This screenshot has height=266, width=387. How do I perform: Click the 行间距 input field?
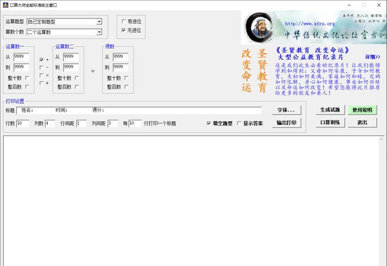coord(81,123)
